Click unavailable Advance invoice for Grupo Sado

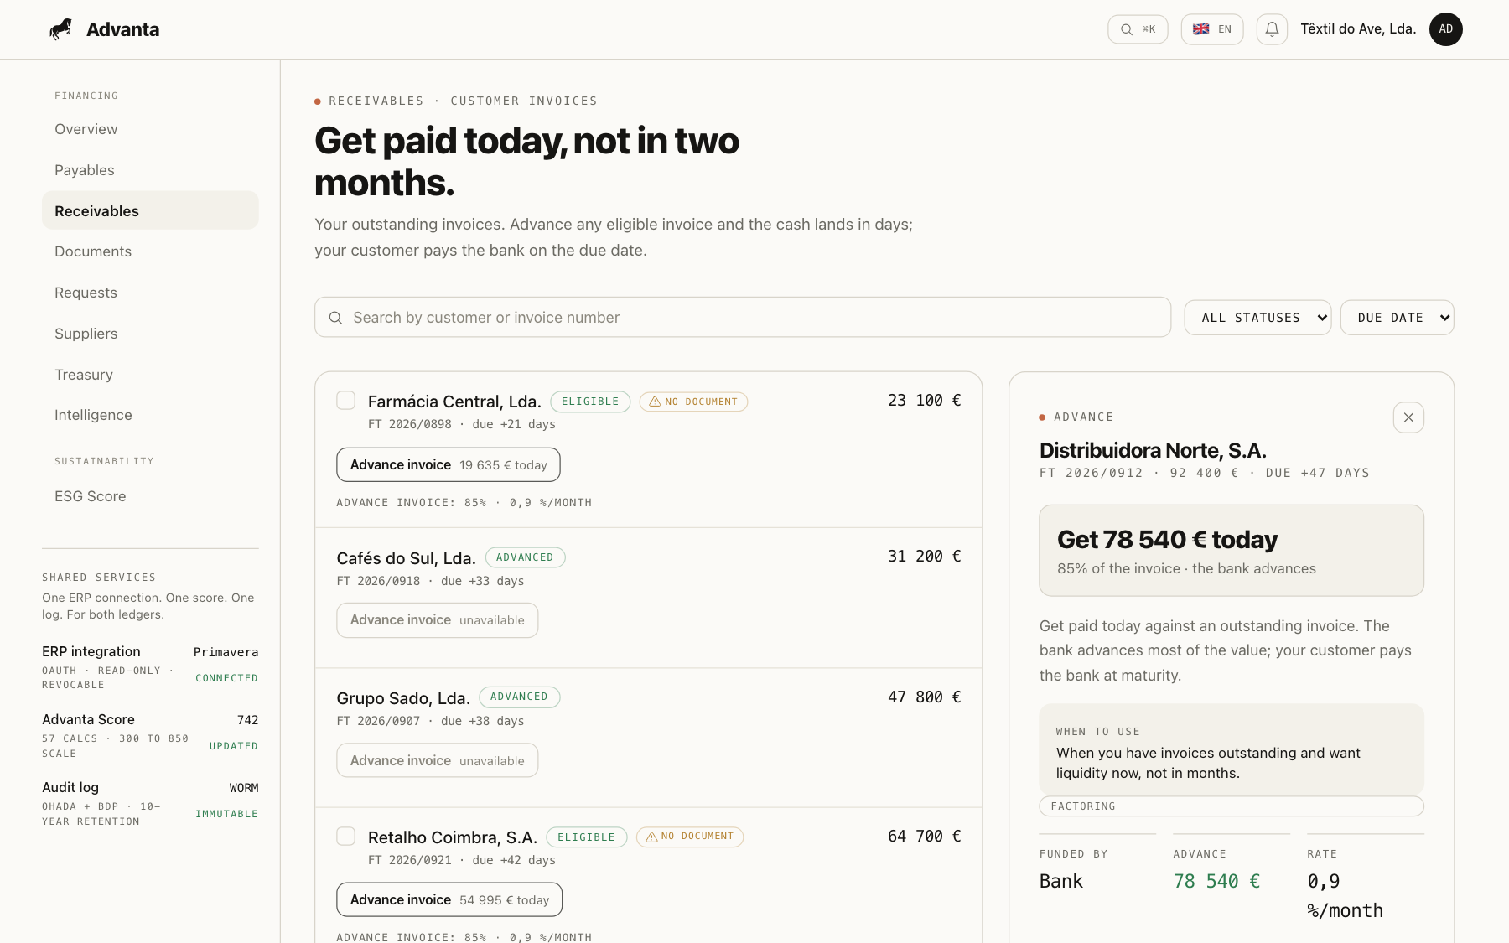coord(438,760)
